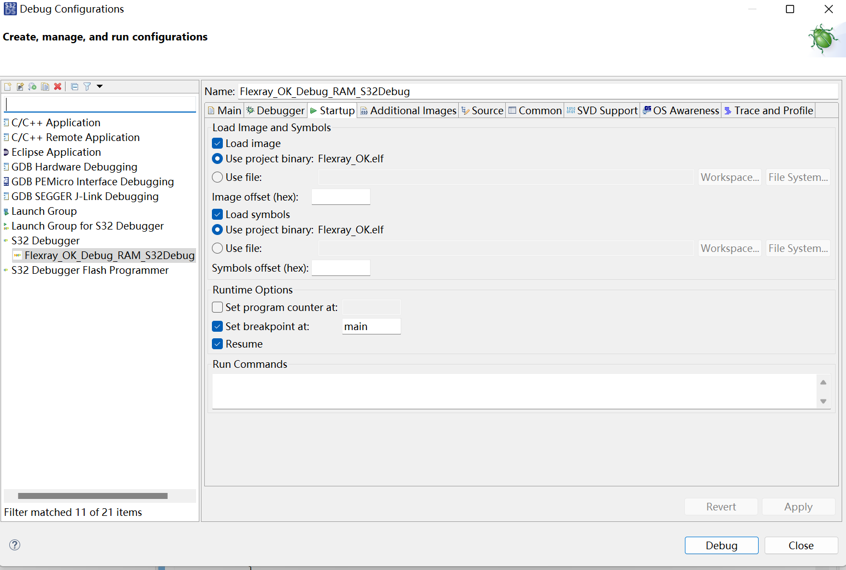Select Use project binary under Load image
846x570 pixels.
coord(217,158)
